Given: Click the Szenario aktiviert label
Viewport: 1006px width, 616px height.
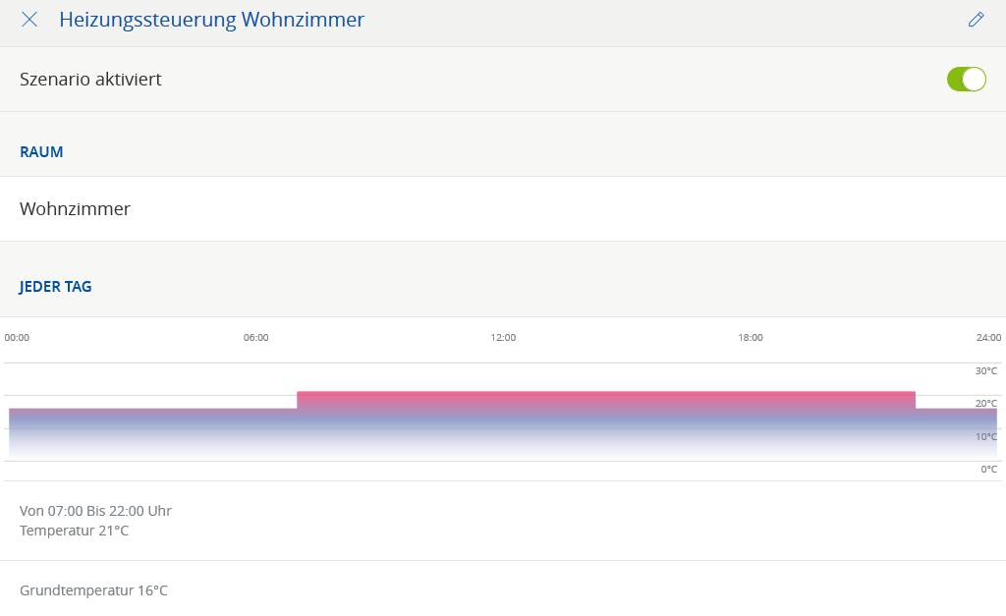Looking at the screenshot, I should 90,80.
